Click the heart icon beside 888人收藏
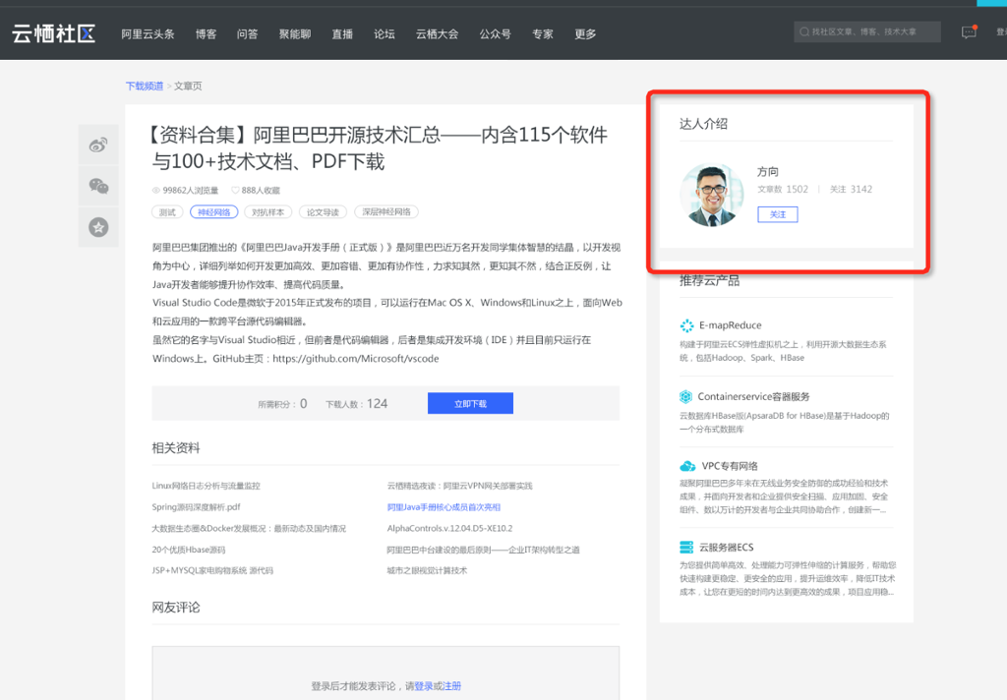Screen dimensions: 1007x700 (235, 190)
